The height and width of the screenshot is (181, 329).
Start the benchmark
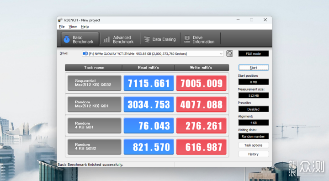click(254, 68)
